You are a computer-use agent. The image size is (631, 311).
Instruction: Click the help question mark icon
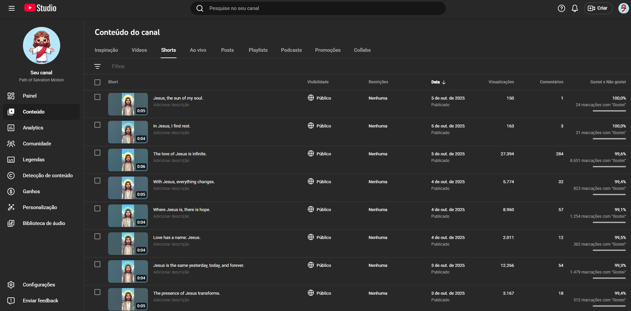[561, 8]
